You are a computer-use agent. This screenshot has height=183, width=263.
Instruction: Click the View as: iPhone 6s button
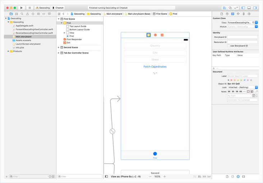(126, 177)
